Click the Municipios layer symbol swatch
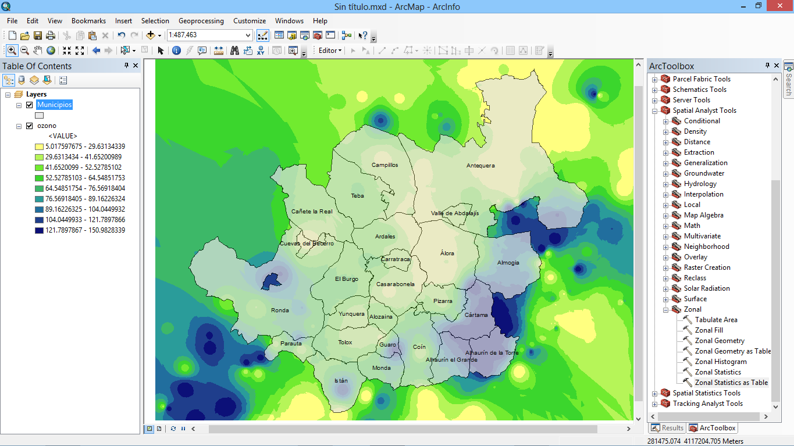 click(x=40, y=115)
